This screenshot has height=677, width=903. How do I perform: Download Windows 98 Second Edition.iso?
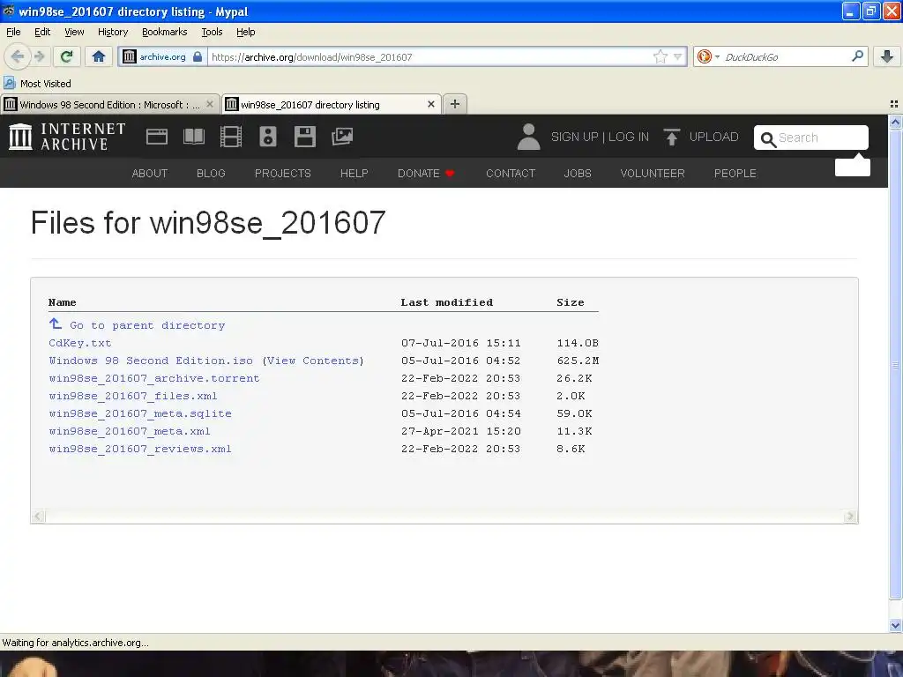[x=151, y=361]
